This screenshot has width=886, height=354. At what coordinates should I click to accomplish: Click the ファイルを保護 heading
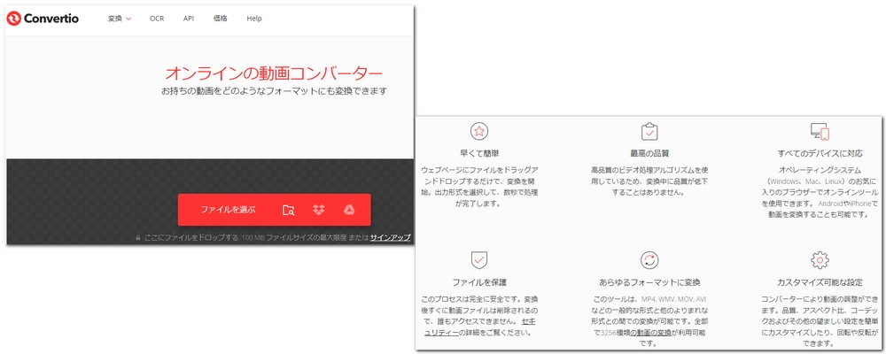point(479,281)
